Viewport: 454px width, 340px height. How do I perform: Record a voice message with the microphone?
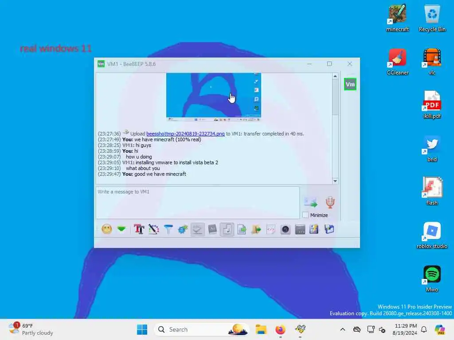pyautogui.click(x=330, y=202)
